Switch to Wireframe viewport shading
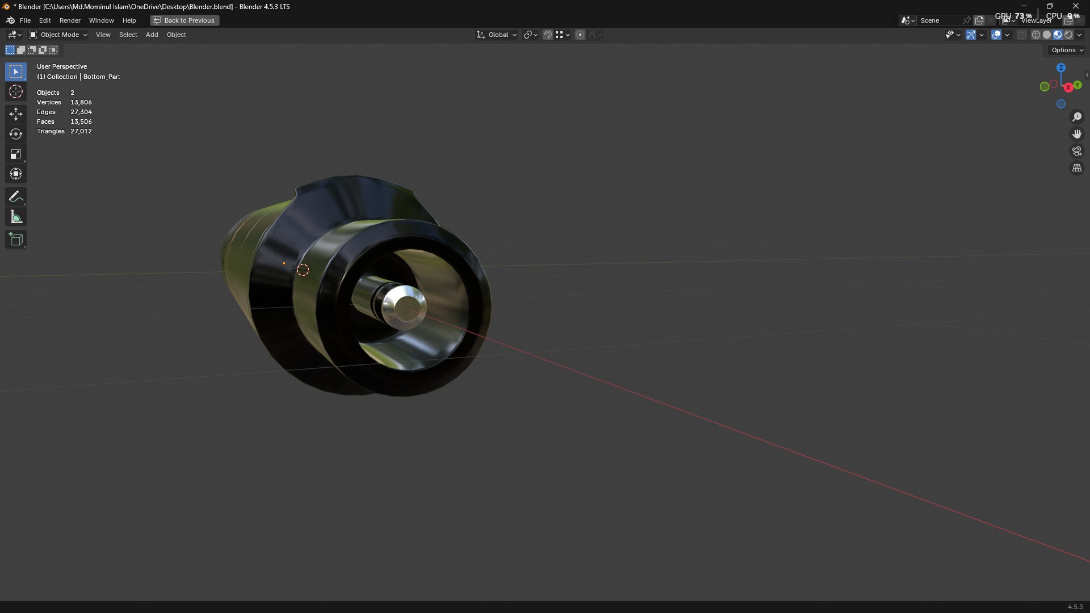Screen dimensions: 1090x613 click(x=1036, y=35)
